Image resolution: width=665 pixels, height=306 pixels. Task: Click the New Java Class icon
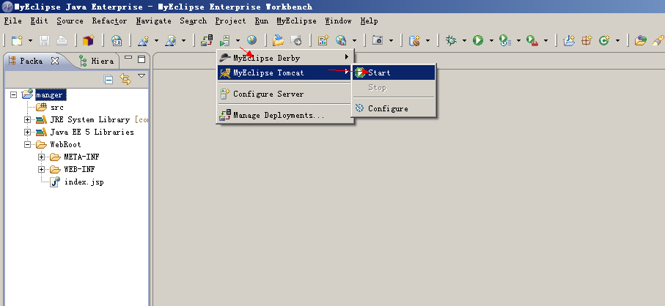[604, 41]
